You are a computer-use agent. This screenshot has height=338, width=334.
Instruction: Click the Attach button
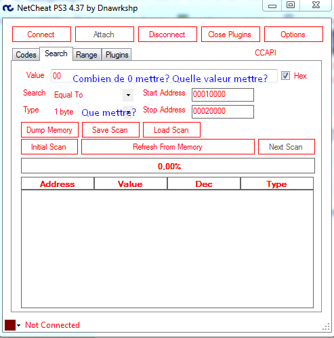pyautogui.click(x=104, y=35)
